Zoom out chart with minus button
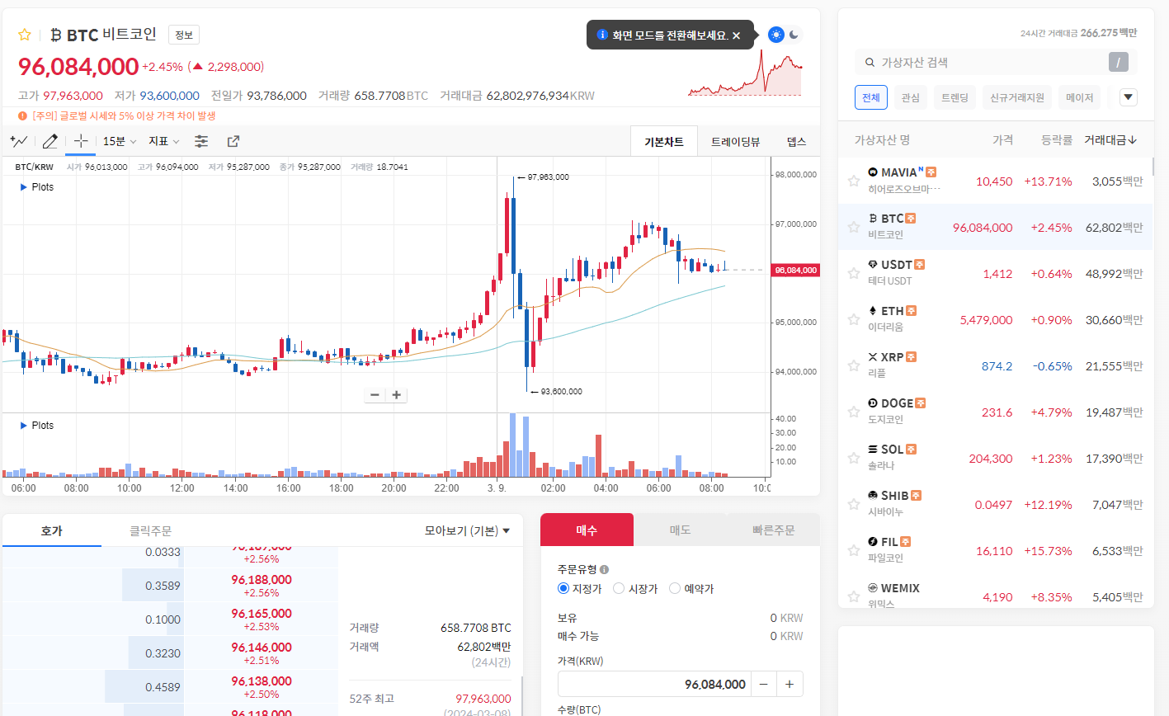This screenshot has width=1169, height=716. (x=375, y=395)
